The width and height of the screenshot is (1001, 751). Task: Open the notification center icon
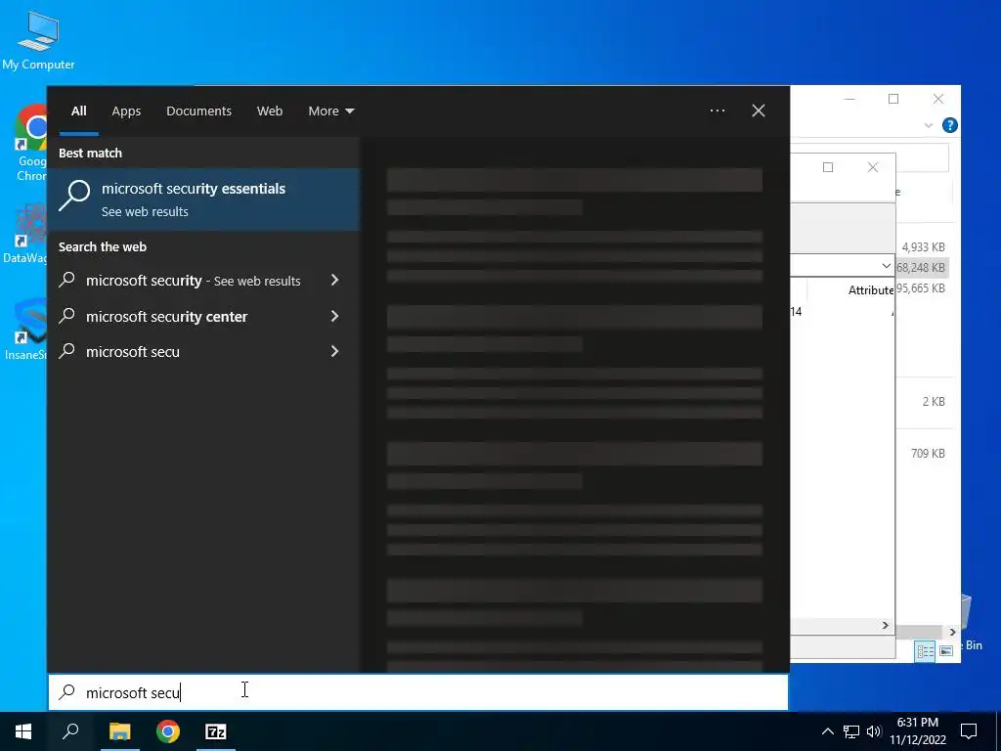point(969,731)
